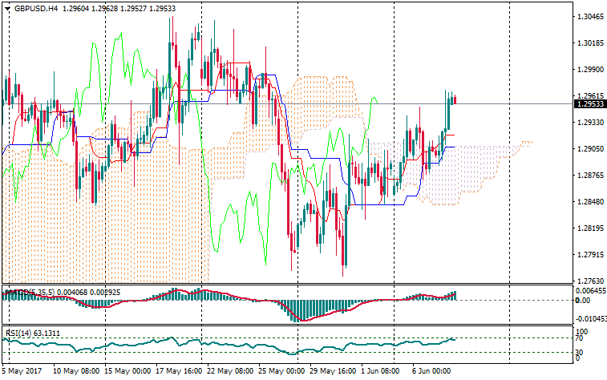This screenshot has height=380, width=607.
Task: Click the GBPUSD,H4 chart title label
Action: [36, 8]
